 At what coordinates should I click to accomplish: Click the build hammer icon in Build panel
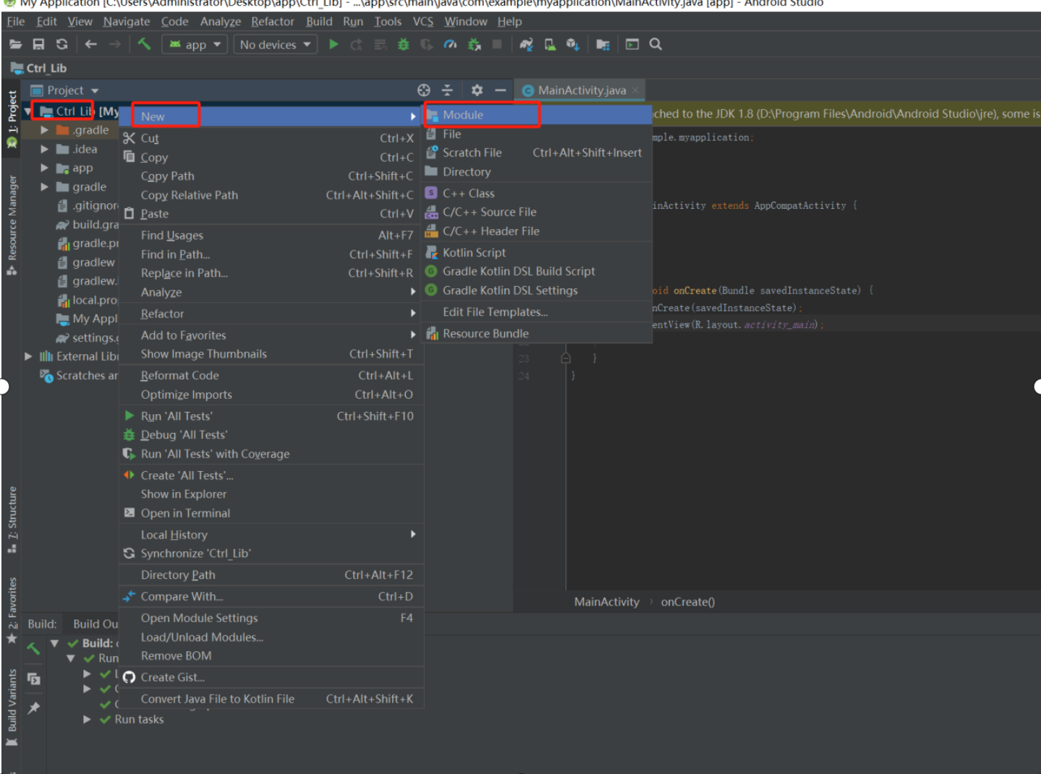click(x=33, y=648)
